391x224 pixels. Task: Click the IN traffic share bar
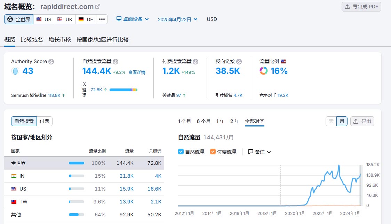[x=77, y=176]
